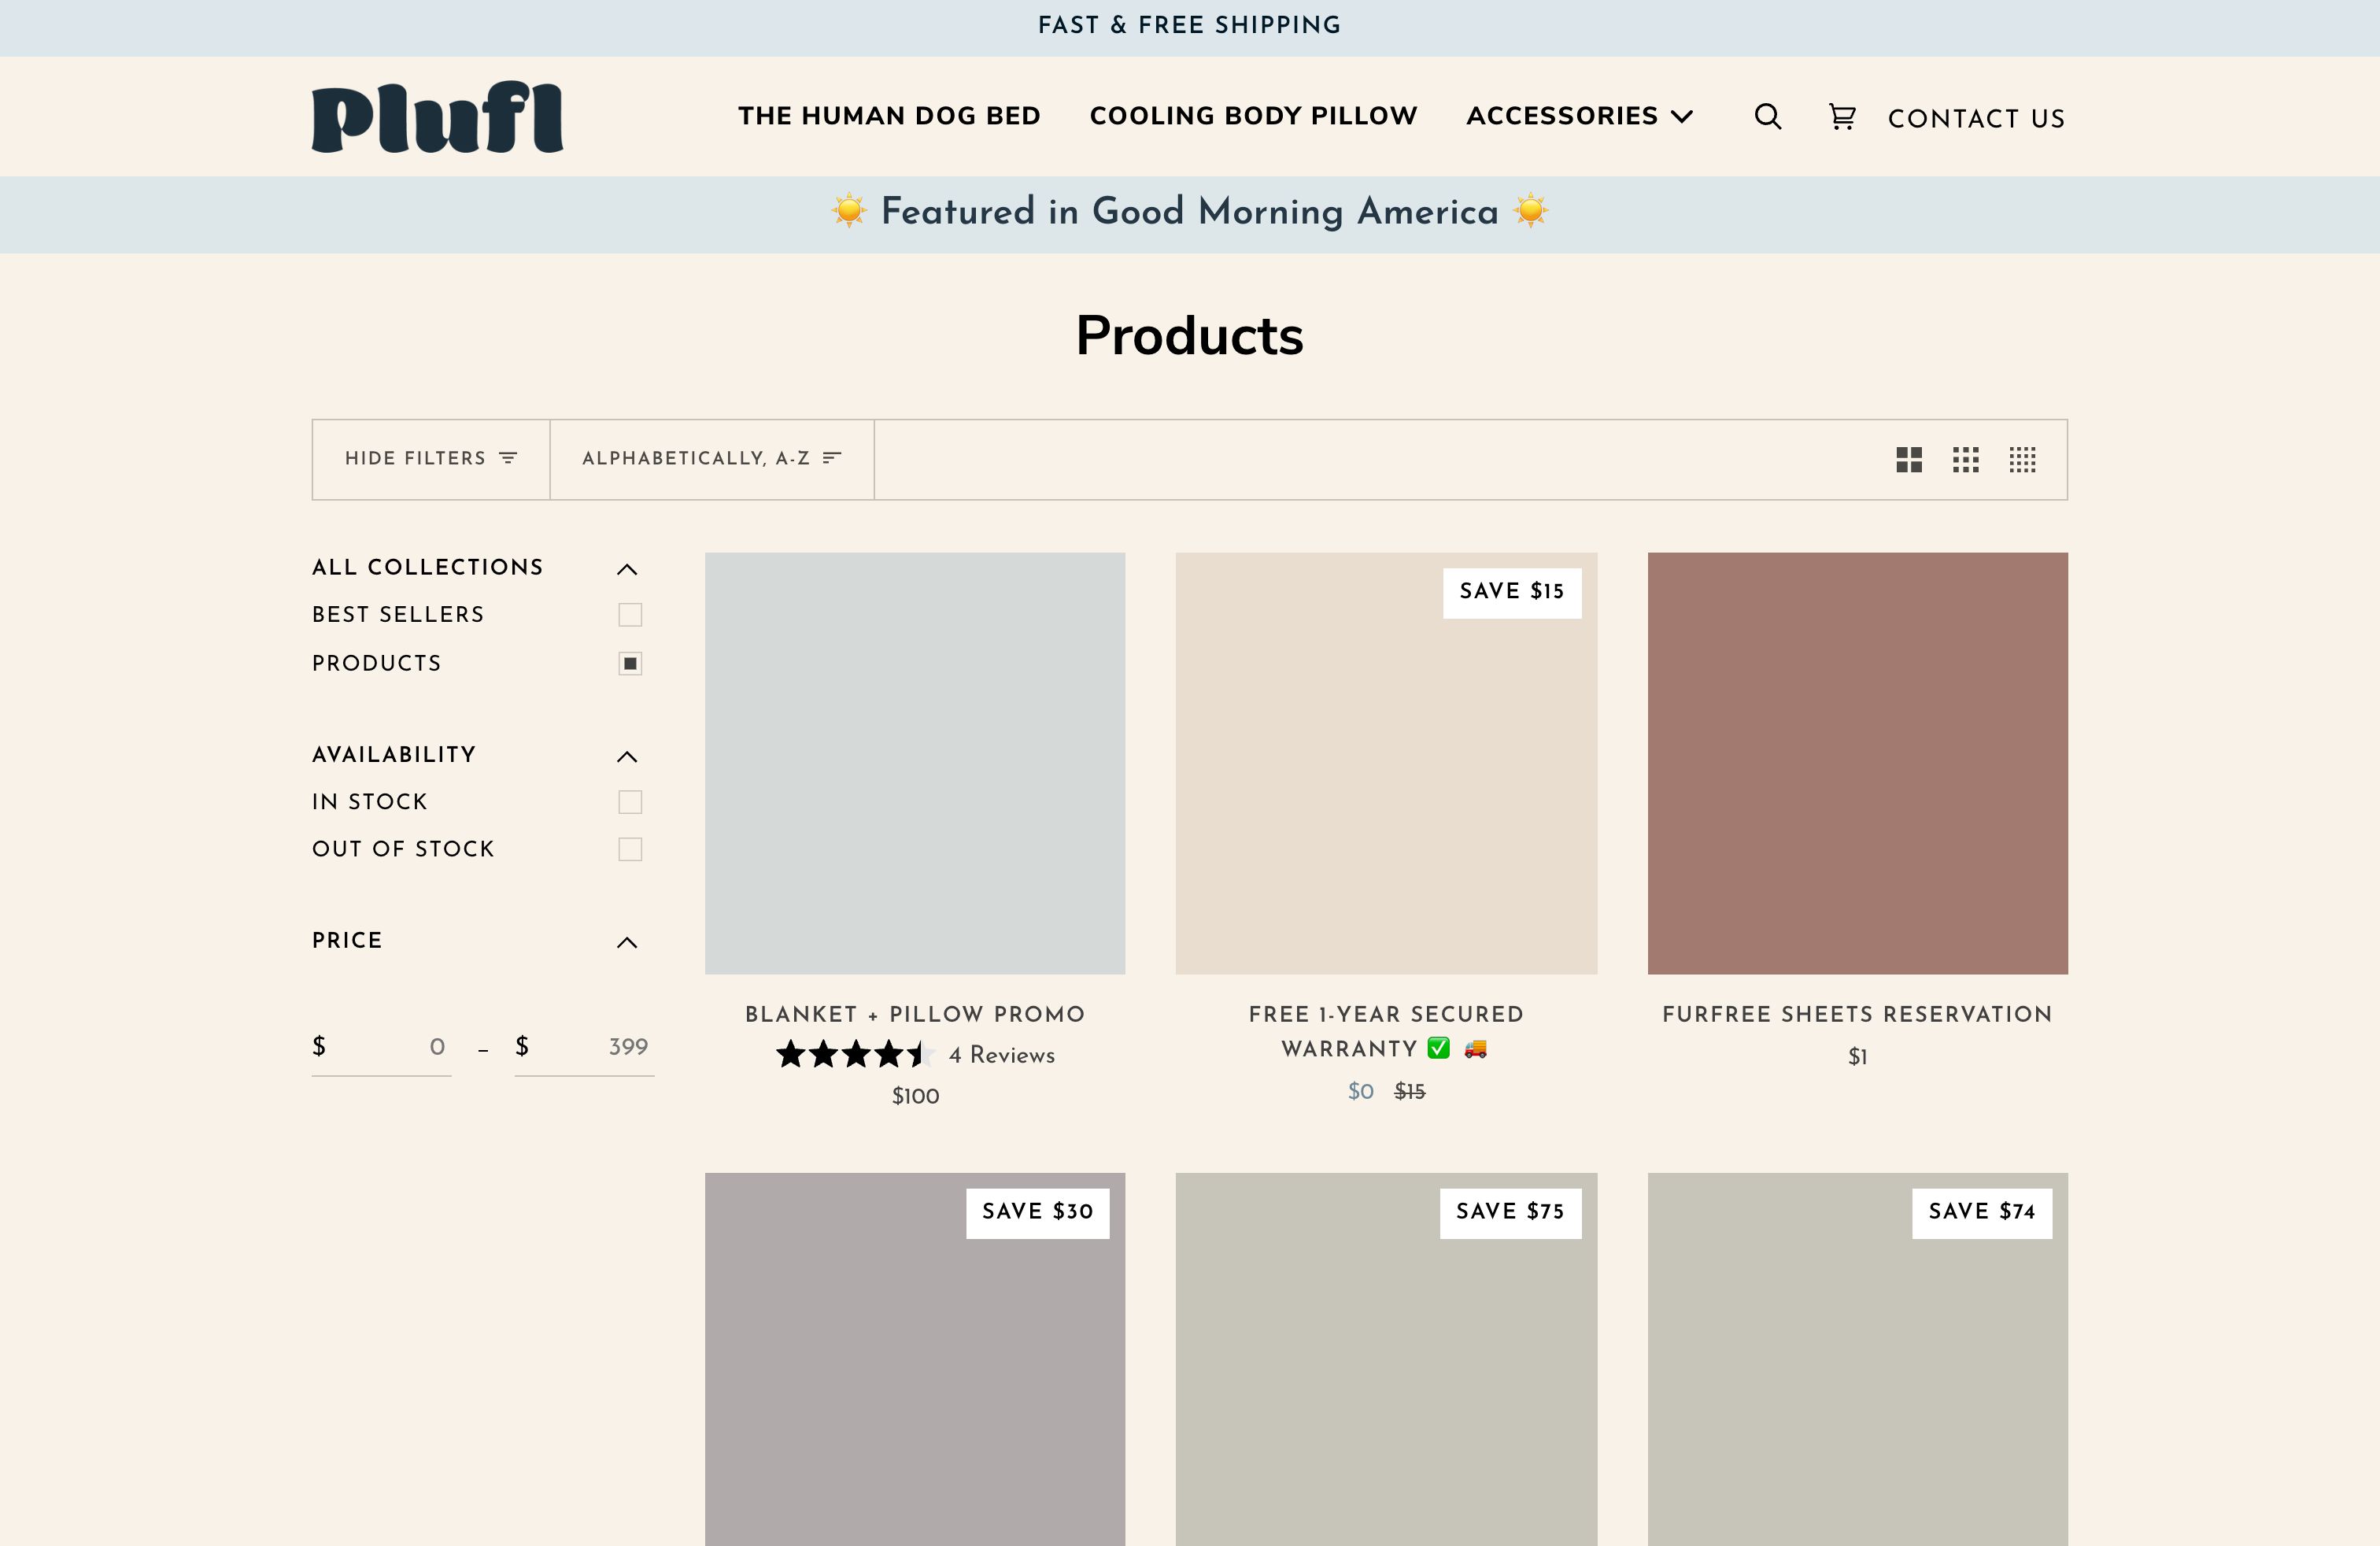Open the shopping cart icon
The width and height of the screenshot is (2380, 1546).
click(1841, 117)
